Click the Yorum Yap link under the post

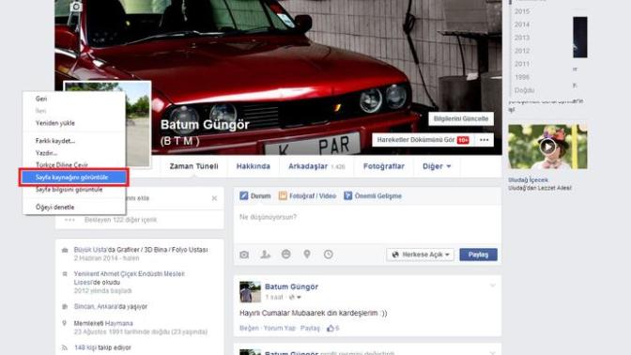click(279, 329)
